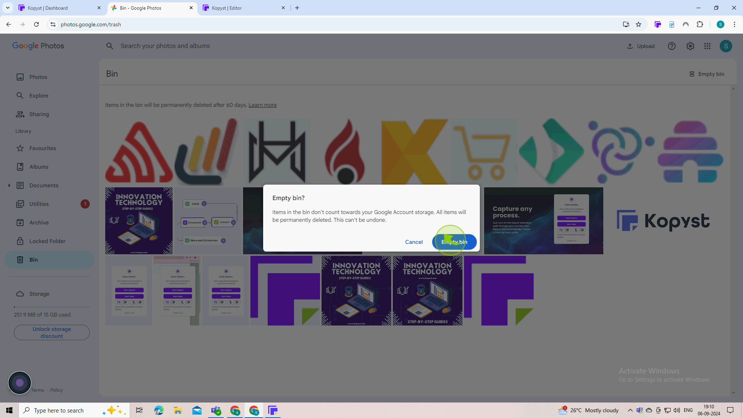The image size is (743, 418).
Task: Open Photos in the sidebar
Action: point(50,77)
